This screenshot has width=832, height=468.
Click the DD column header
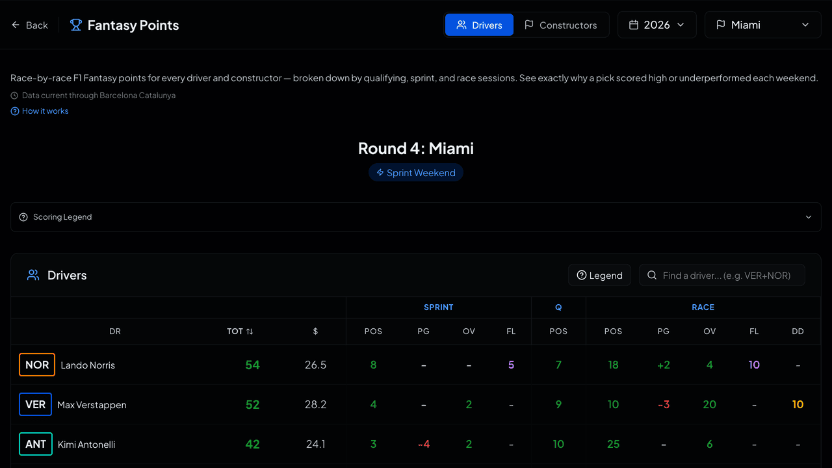798,331
